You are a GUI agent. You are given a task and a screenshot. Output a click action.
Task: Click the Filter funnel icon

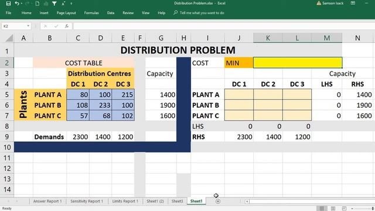click(x=54, y=4)
